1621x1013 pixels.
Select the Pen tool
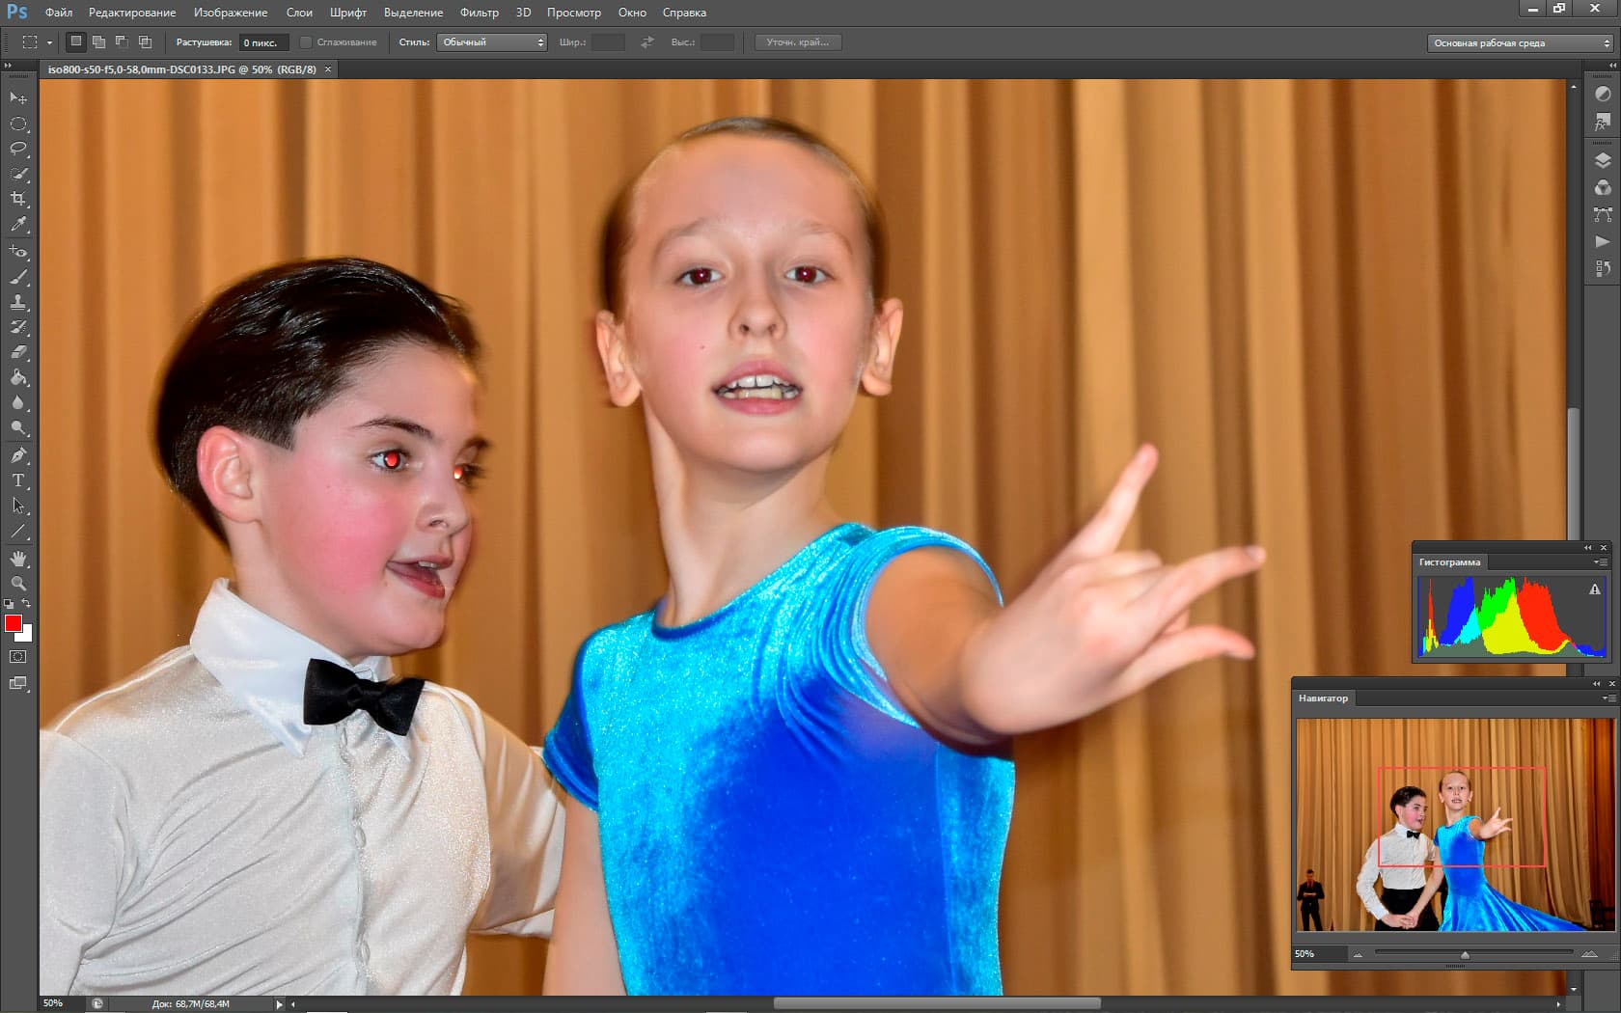18,455
